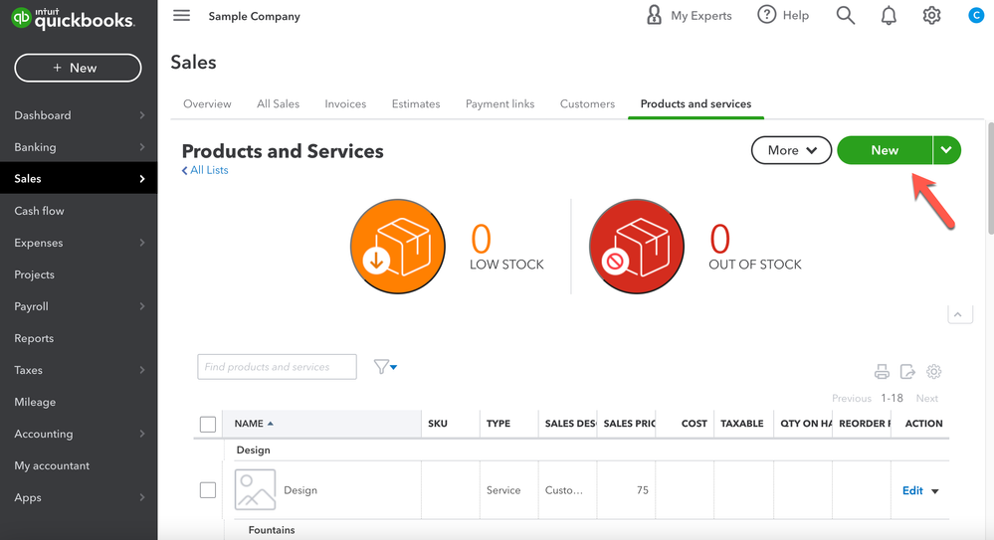The image size is (994, 540).
Task: Click the green New product button
Action: tap(884, 150)
